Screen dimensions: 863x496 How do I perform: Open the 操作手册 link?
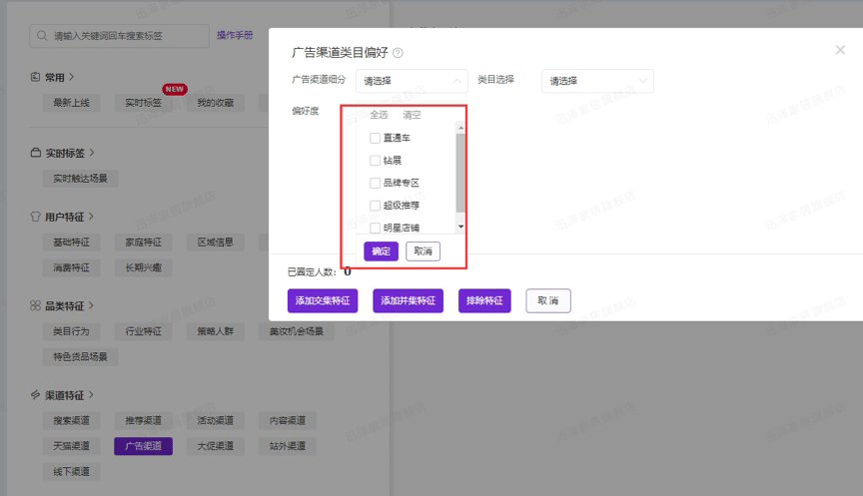click(234, 36)
